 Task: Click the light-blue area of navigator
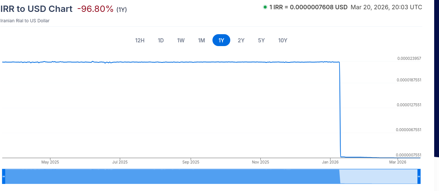click(379, 176)
